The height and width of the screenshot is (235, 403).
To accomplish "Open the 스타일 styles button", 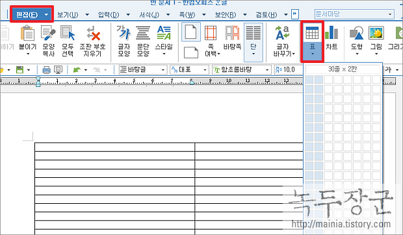I will (164, 40).
